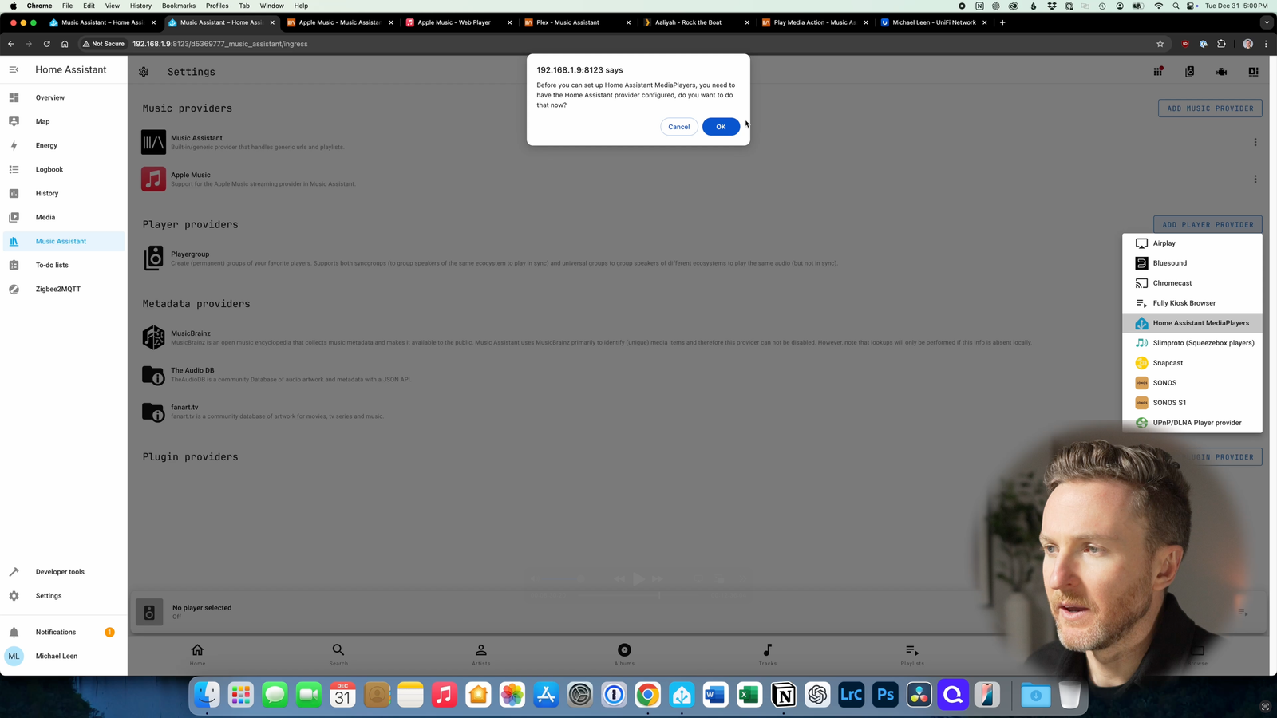1277x718 pixels.
Task: Select the Artists view icon
Action: coord(481,654)
